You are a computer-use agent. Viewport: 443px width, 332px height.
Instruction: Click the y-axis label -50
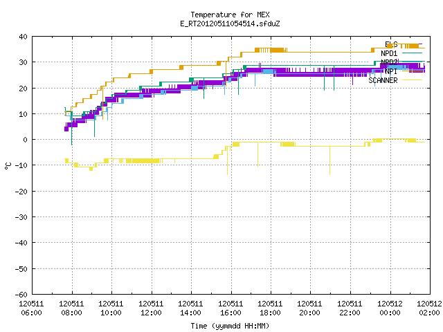point(21,269)
